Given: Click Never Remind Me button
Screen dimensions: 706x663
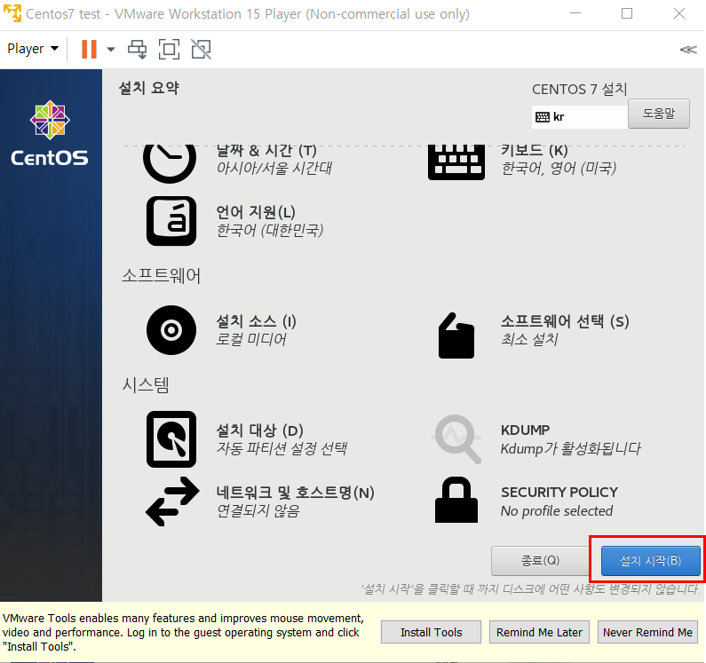Looking at the screenshot, I should pyautogui.click(x=647, y=633).
